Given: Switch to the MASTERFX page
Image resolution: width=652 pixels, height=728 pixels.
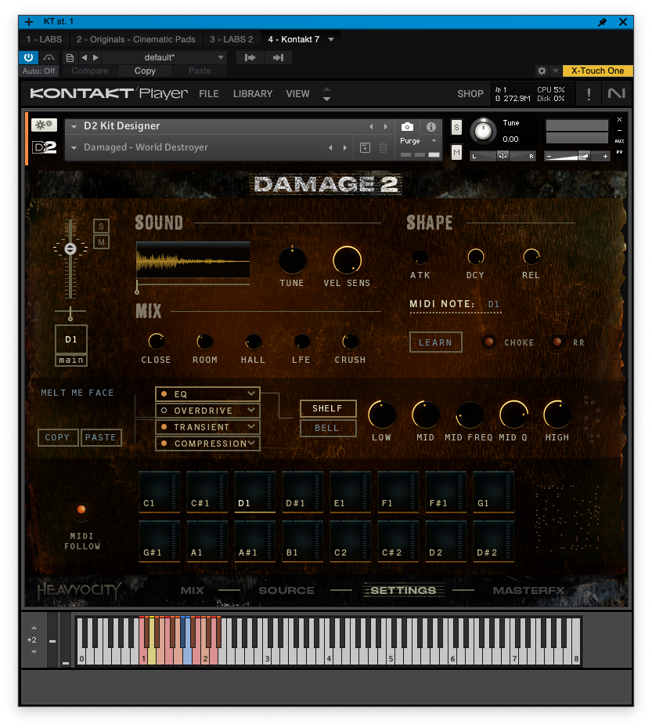Looking at the screenshot, I should coord(528,591).
